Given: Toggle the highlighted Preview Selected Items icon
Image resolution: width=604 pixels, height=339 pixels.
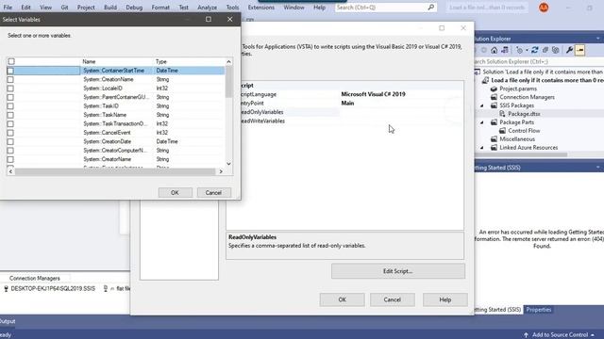Looking at the screenshot, I should pyautogui.click(x=580, y=50).
